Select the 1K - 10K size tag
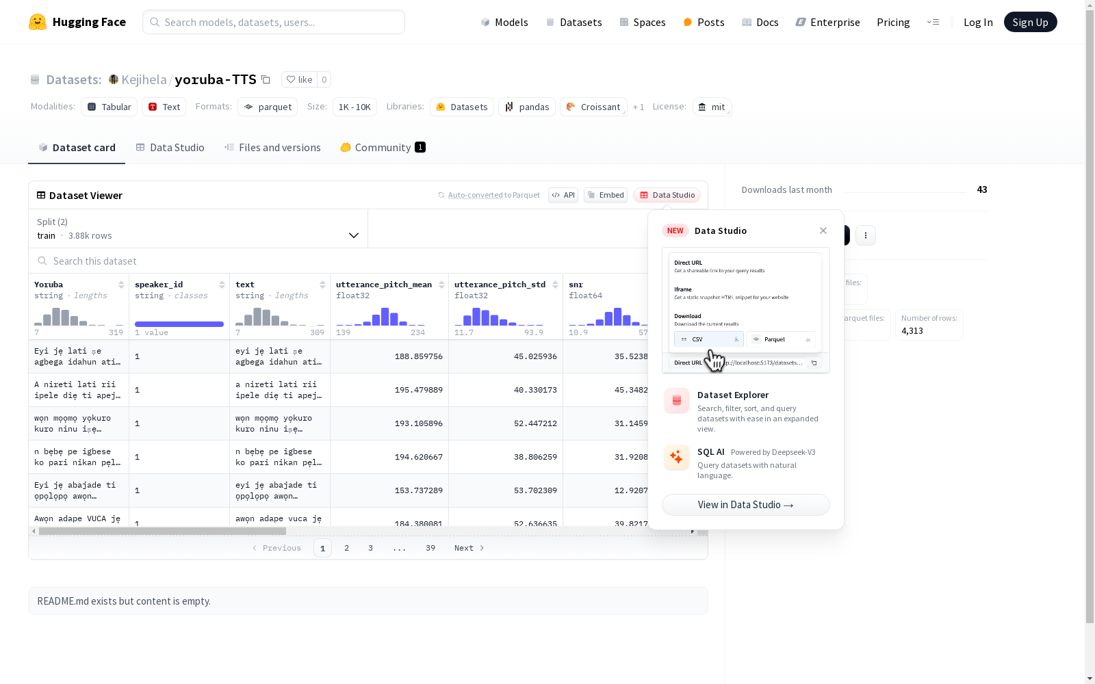1095x684 pixels. 355,107
